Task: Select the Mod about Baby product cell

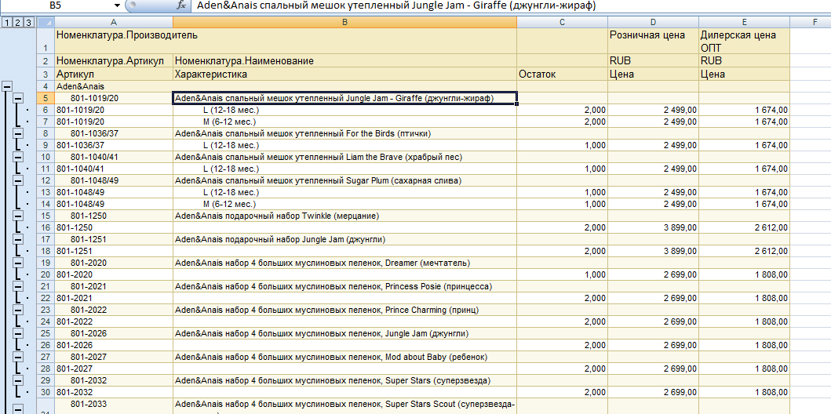Action: (x=344, y=357)
